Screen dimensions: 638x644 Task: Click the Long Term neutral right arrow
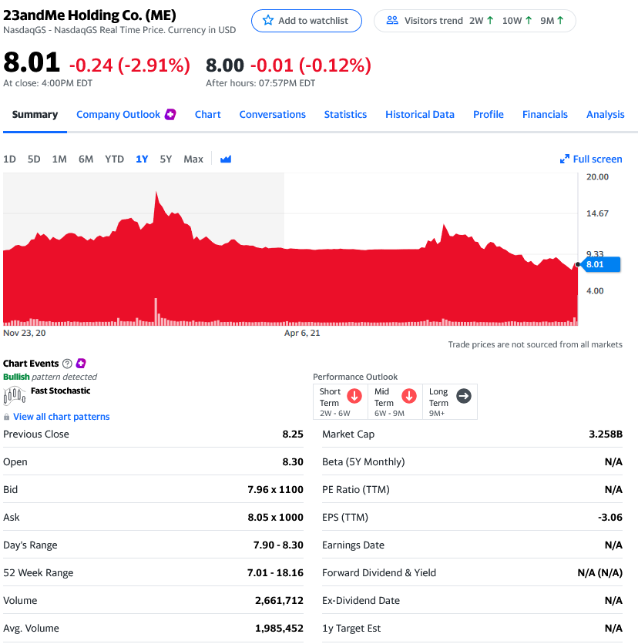pos(463,396)
